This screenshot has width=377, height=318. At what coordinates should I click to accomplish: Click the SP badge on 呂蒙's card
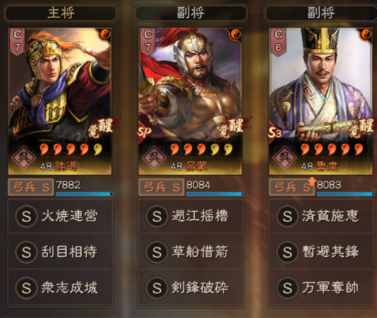144,131
